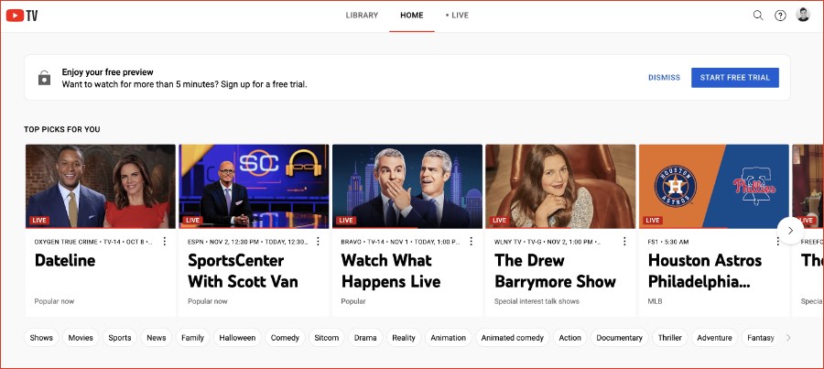The width and height of the screenshot is (824, 369).
Task: Select the Halloween genre chip
Action: (x=237, y=338)
